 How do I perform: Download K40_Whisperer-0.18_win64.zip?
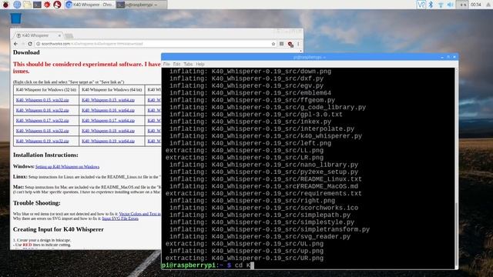tap(108, 131)
